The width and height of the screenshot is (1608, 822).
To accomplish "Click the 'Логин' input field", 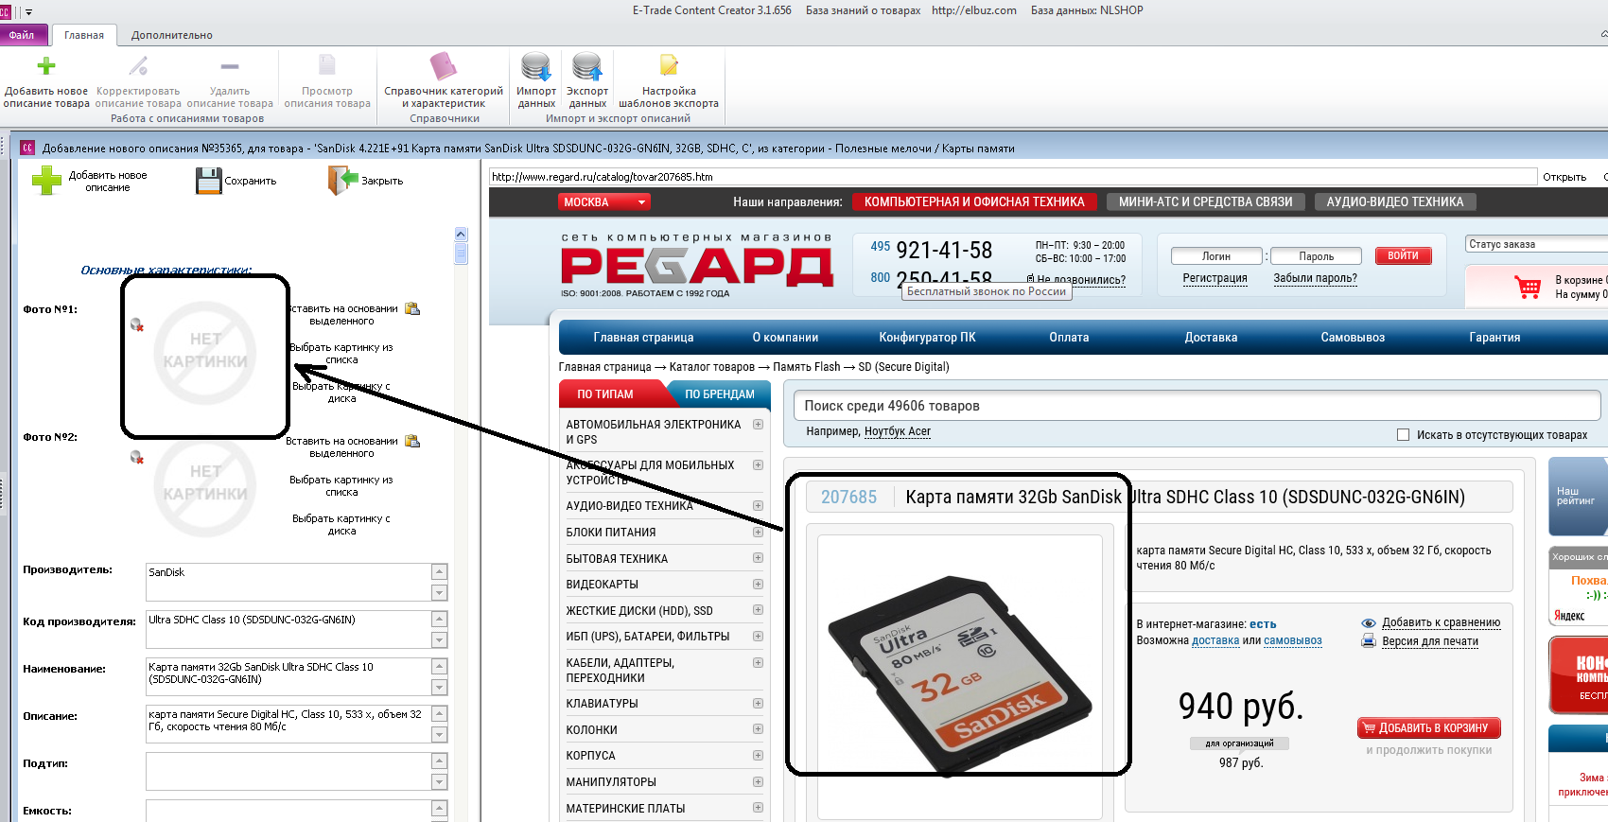I will (x=1216, y=256).
